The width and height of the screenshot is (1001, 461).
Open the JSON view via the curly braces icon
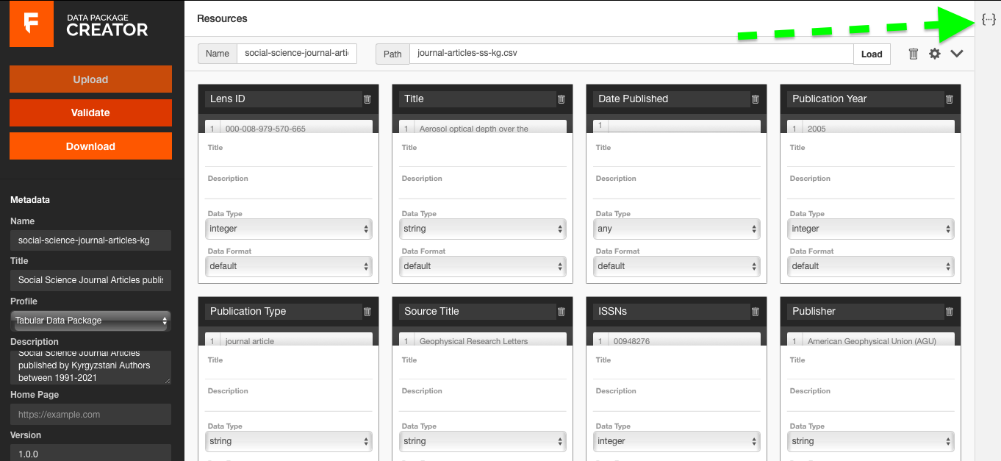click(989, 19)
